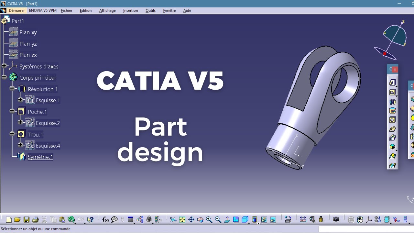Click the Paste icon in the bottom toolbar

tap(62, 220)
